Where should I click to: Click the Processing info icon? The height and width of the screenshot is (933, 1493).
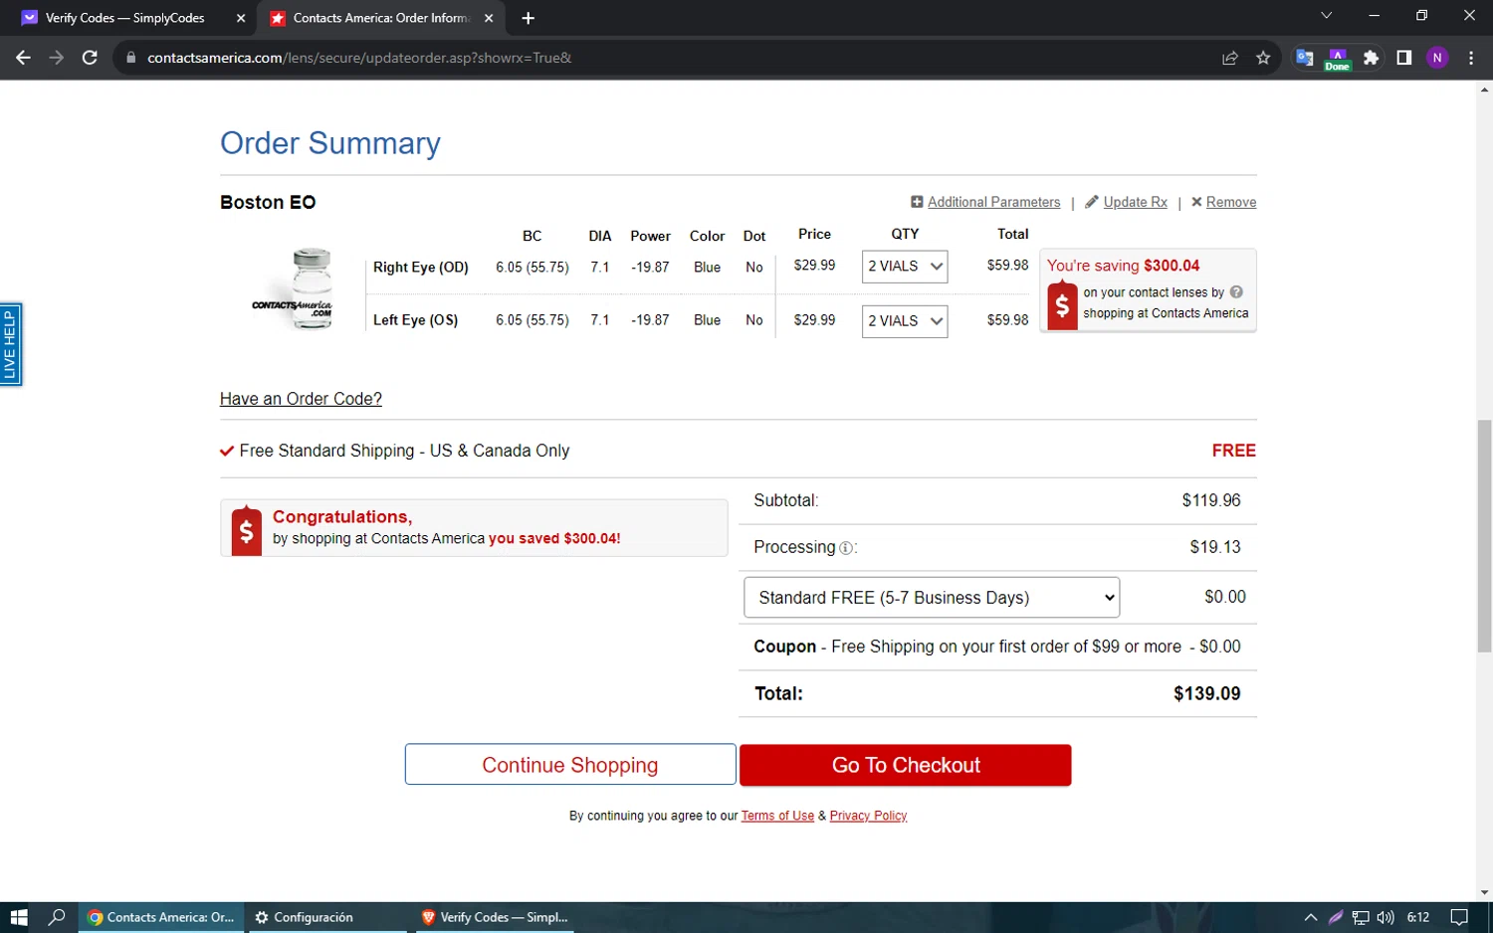[x=845, y=548]
